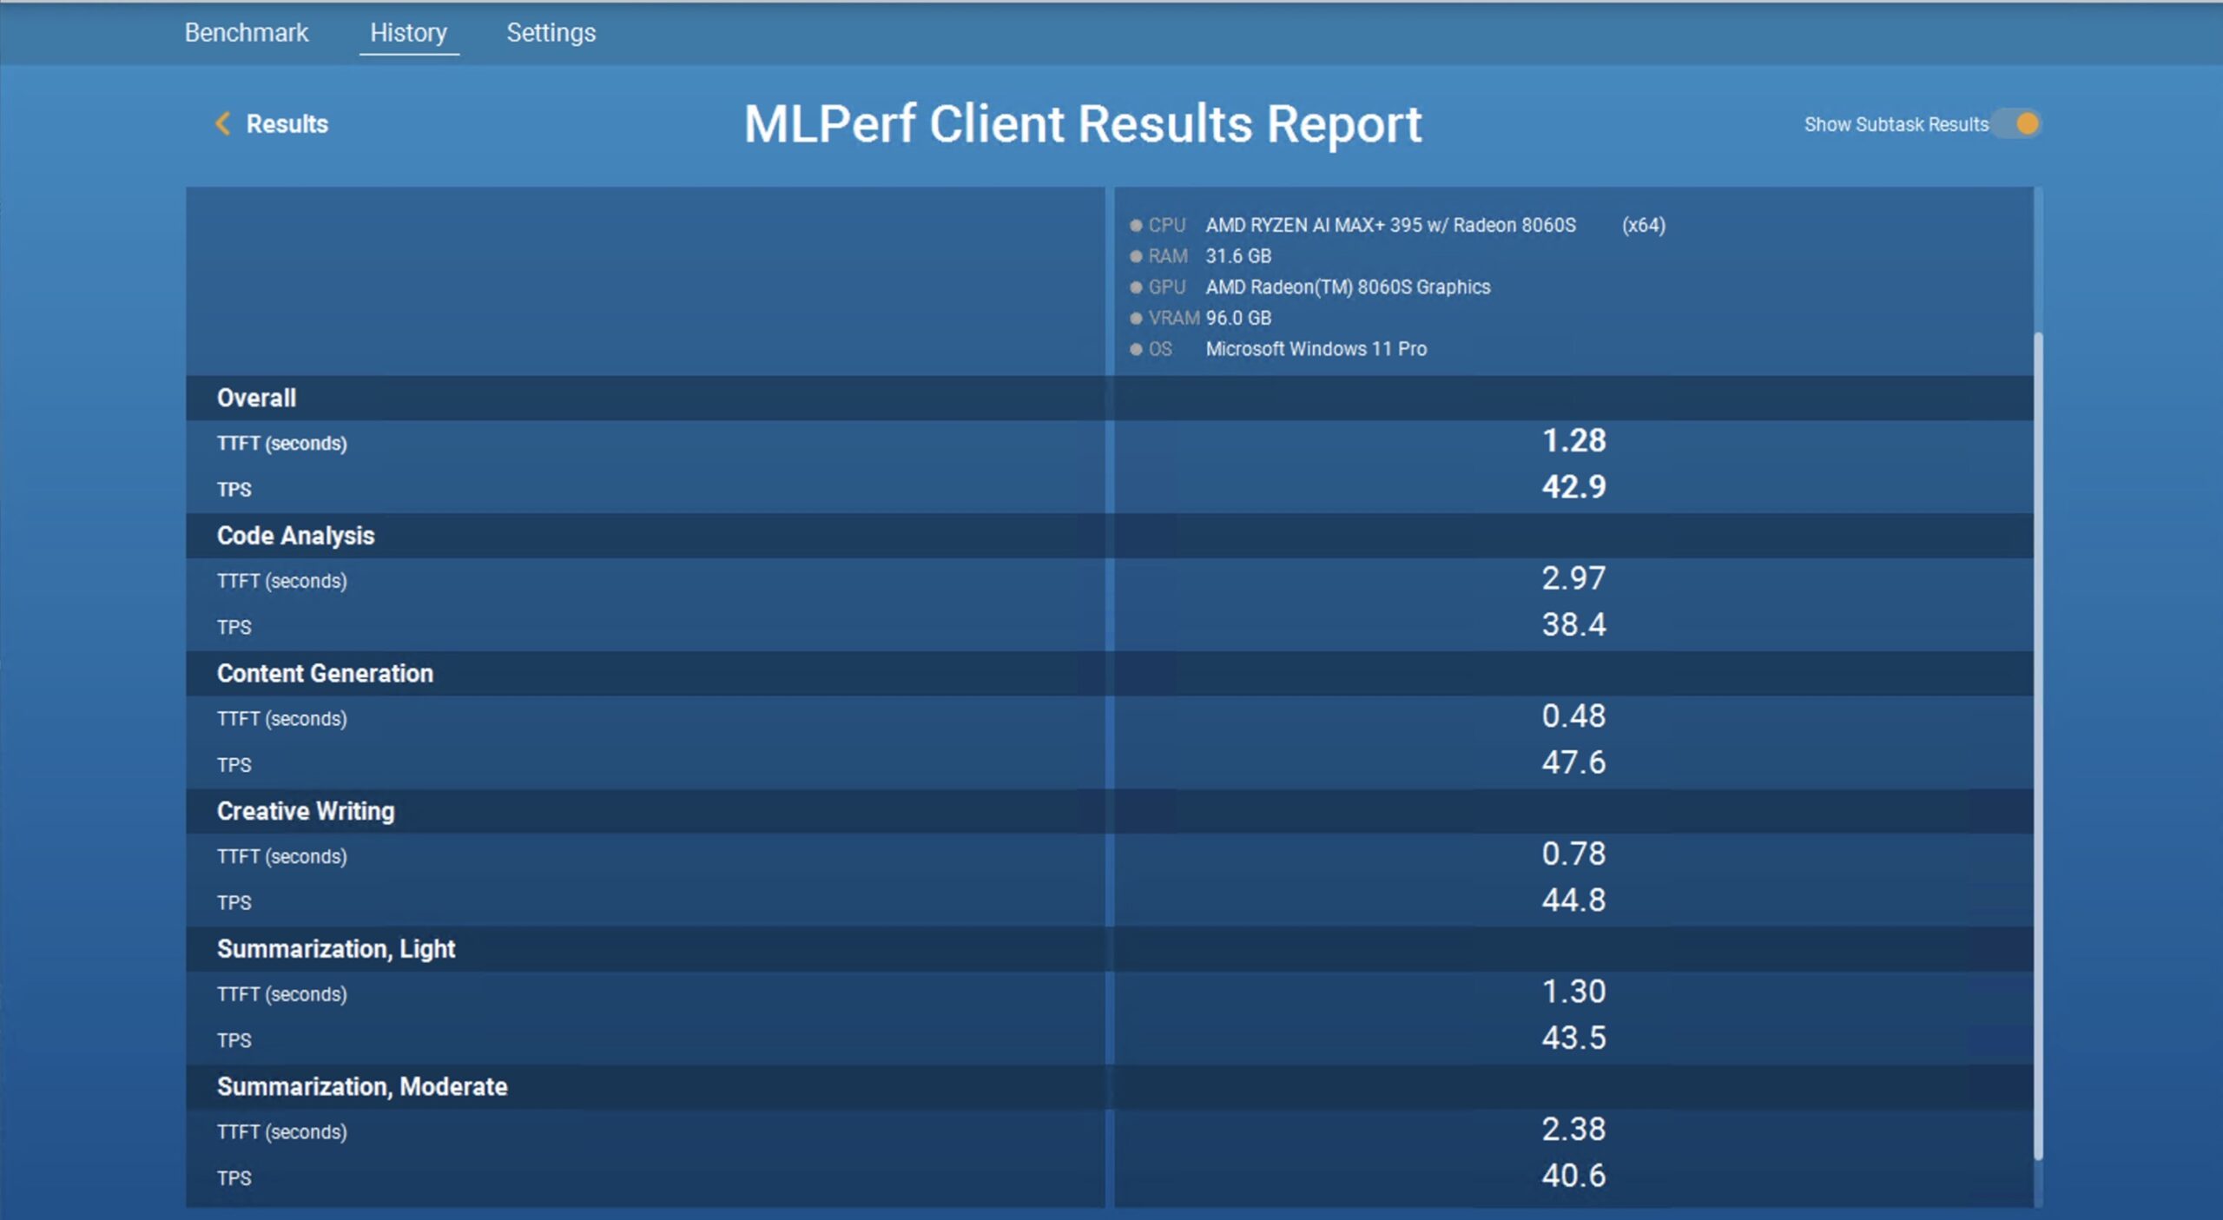Viewport: 2223px width, 1220px height.
Task: Click the Overall TPS value 42.9
Action: pos(1573,487)
